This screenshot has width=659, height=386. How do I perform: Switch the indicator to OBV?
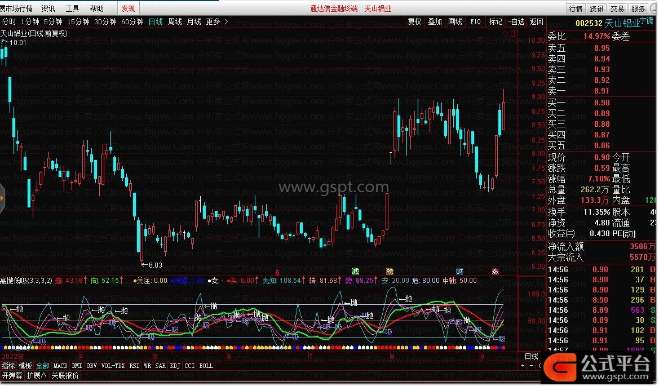point(92,366)
